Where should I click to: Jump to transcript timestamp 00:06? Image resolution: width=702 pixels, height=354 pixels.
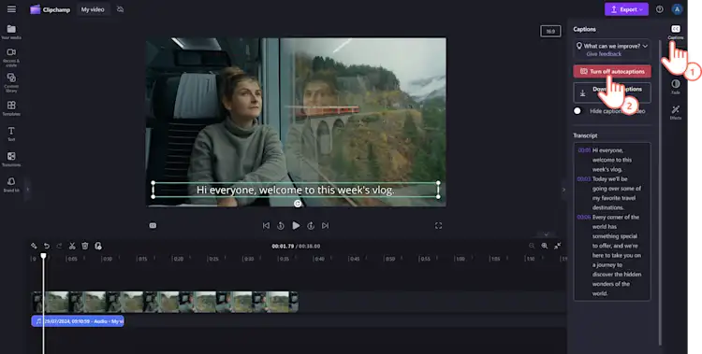pos(584,218)
